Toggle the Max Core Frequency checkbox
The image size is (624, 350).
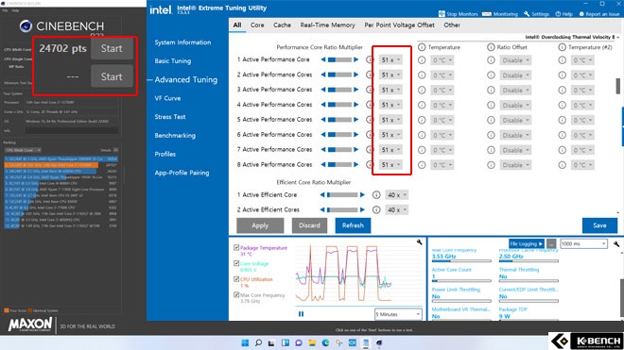coord(236,294)
